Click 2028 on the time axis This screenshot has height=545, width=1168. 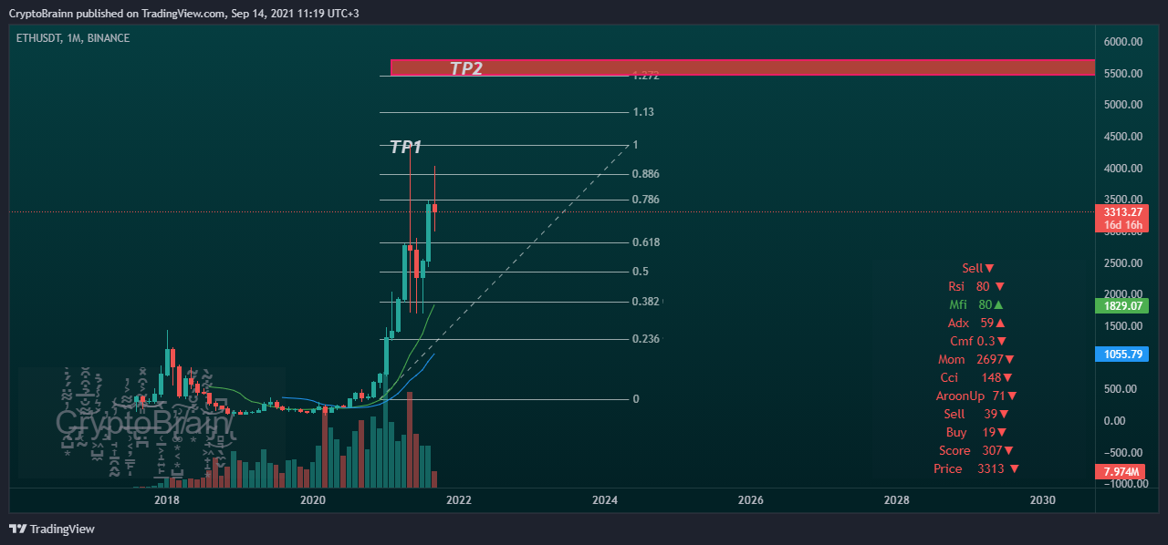[x=896, y=500]
